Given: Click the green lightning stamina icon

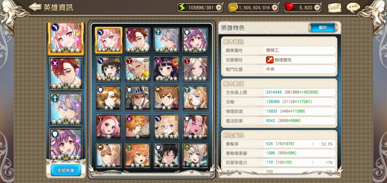Looking at the screenshot, I should pyautogui.click(x=182, y=7).
